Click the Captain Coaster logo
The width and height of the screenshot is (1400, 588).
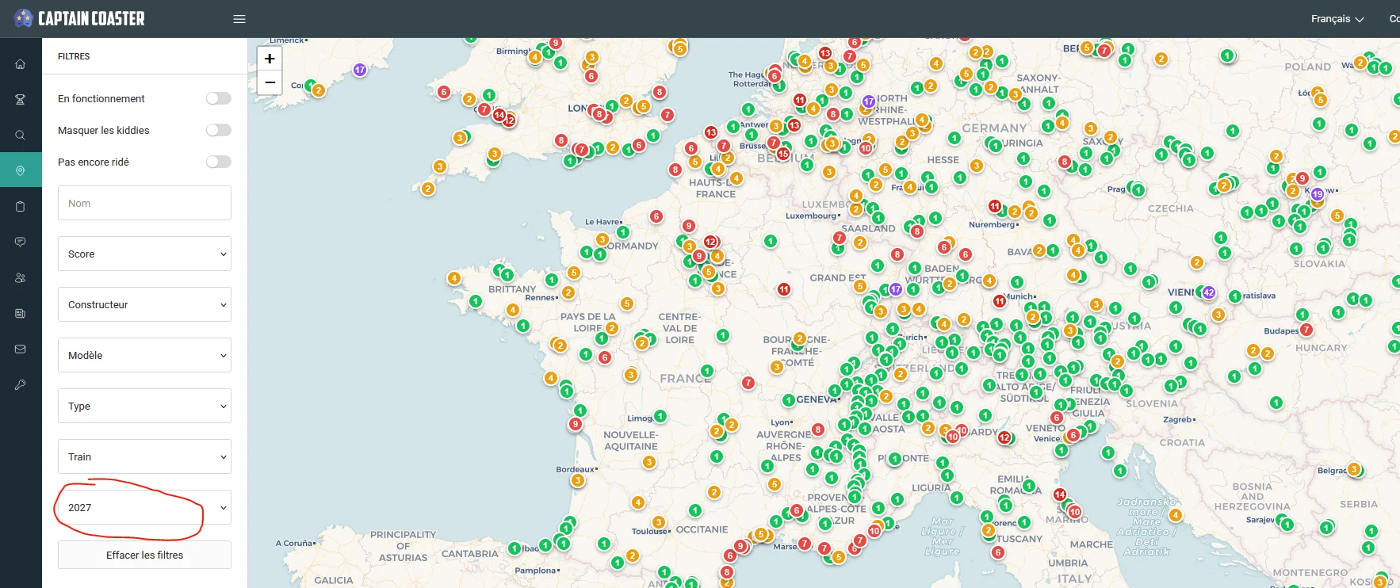[x=80, y=18]
